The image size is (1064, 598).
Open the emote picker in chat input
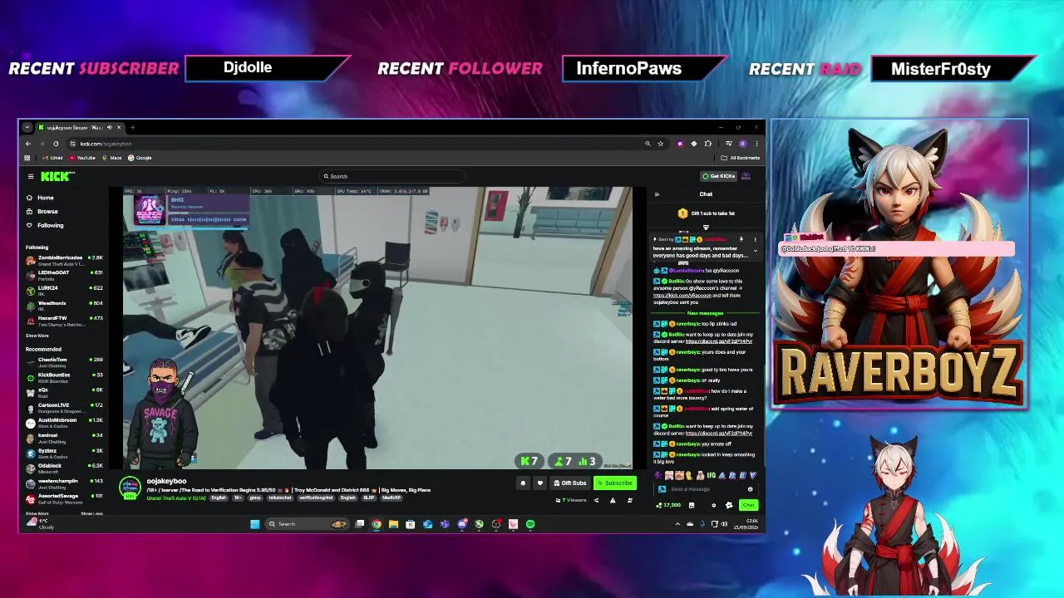coord(750,489)
